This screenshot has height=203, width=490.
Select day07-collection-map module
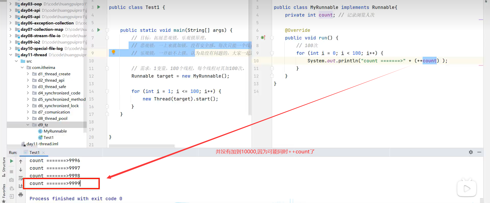pos(42,29)
